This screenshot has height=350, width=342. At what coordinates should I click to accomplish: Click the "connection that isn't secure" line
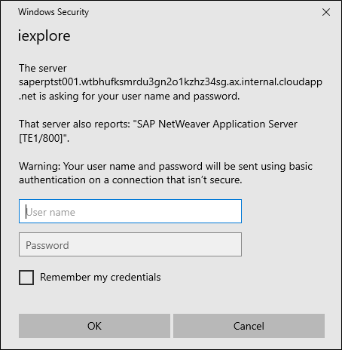[130, 180]
